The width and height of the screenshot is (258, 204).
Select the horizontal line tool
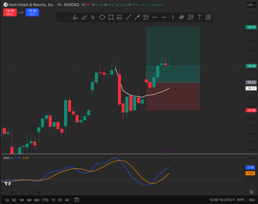coord(164,17)
